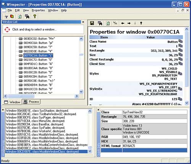The height and width of the screenshot is (164, 191).
Task: Select tree item 001B0CAA Button "8"
Action: 38,68
